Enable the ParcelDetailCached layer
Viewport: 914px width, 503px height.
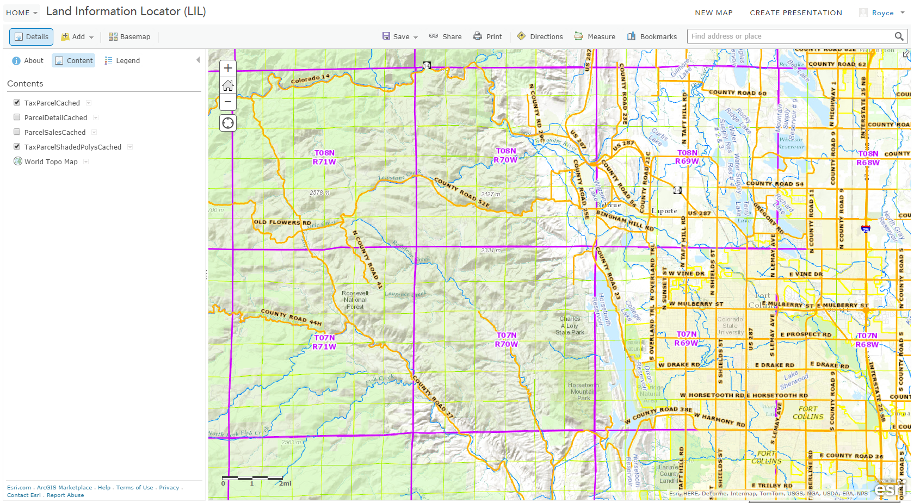click(17, 117)
